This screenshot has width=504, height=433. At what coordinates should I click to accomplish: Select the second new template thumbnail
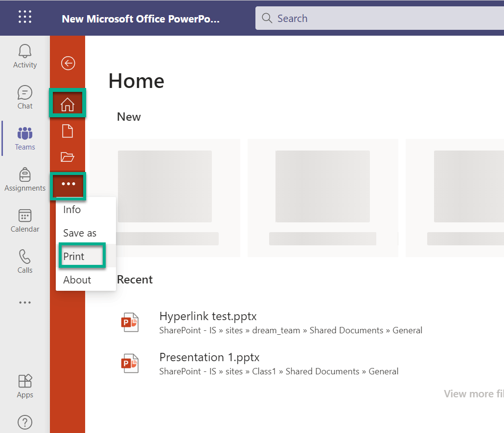point(323,198)
